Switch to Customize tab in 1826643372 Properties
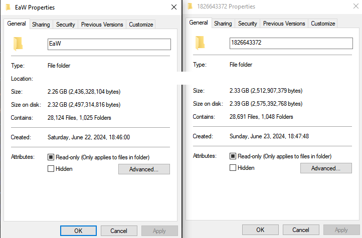Screen dimensions: 362x238 coord(323,24)
